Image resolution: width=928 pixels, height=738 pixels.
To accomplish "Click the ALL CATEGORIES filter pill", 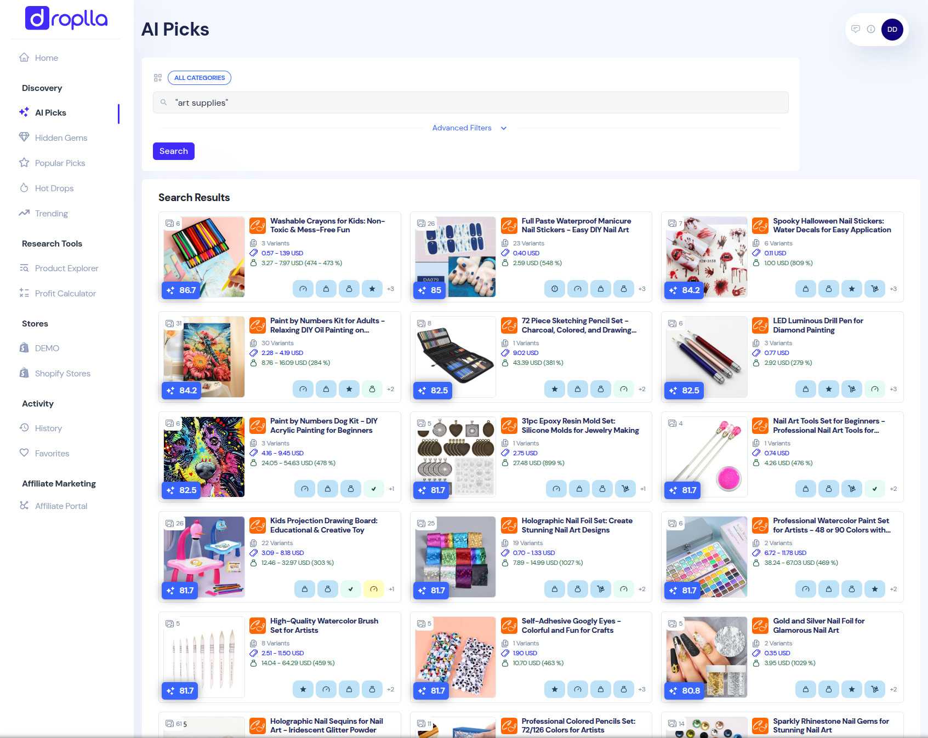I will [200, 78].
